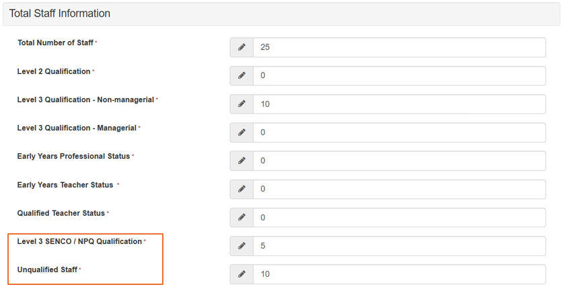Select the Level 2 Qualification input box
Screen dimensions: 563x289
click(x=399, y=76)
